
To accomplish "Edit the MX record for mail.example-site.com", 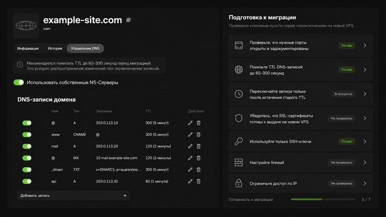I will coord(190,158).
